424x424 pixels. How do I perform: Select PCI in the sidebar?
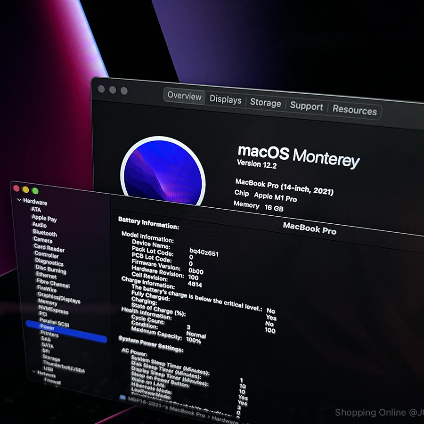click(x=43, y=314)
